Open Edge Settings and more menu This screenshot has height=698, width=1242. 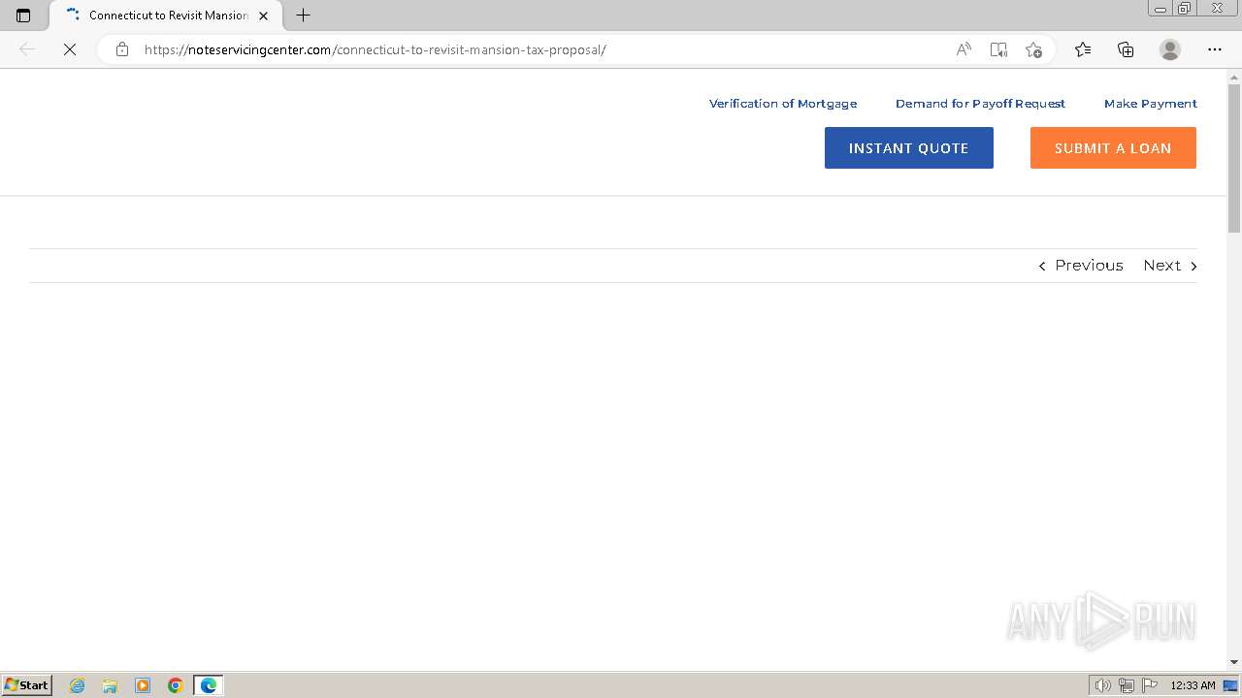click(1215, 49)
